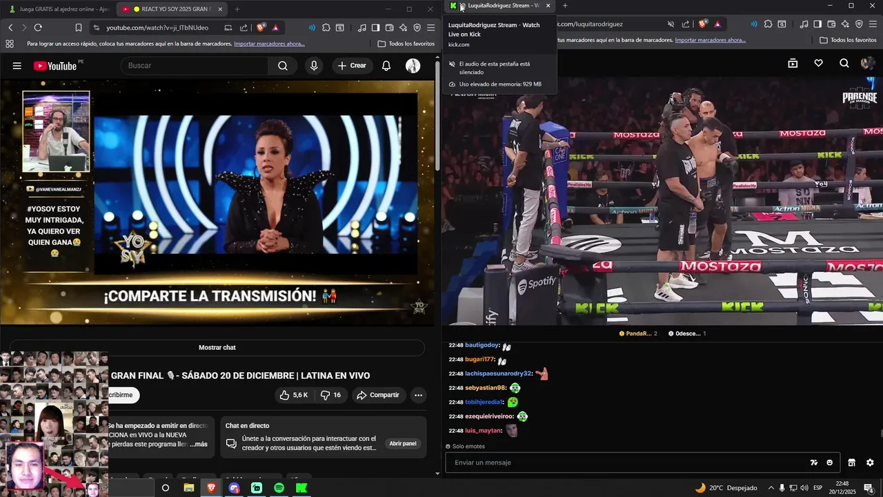Click Importar marcadores ahora link in YouTube window

[x=269, y=43]
